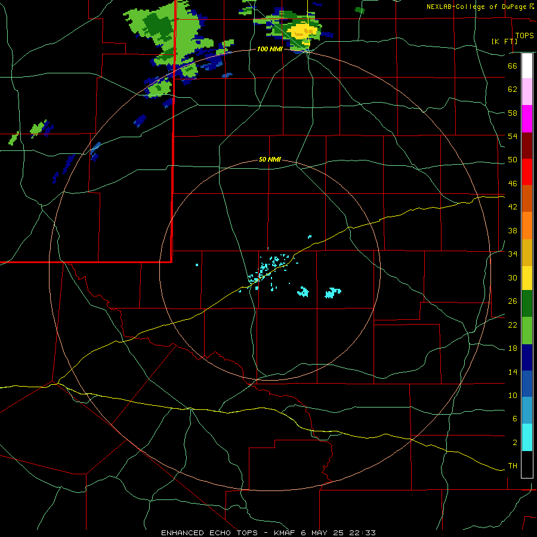
Task: Click the "10" legend value
Action: point(513,396)
